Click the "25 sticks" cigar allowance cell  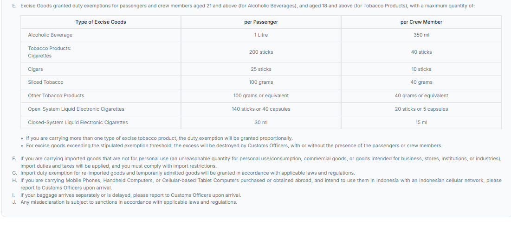click(261, 69)
